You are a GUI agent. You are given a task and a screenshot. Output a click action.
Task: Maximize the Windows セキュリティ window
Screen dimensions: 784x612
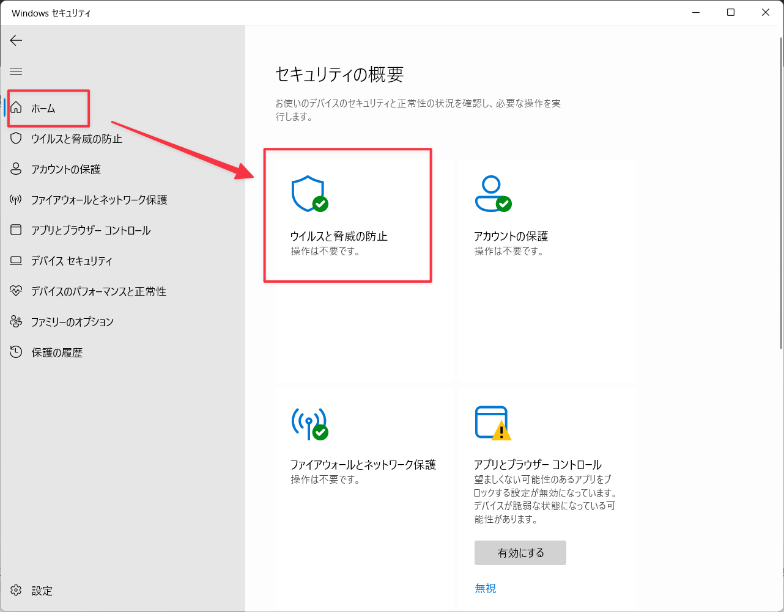click(731, 12)
